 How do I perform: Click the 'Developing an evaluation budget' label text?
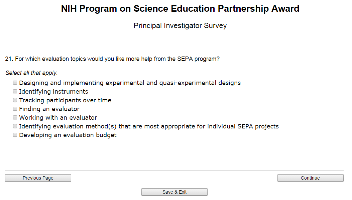point(68,135)
